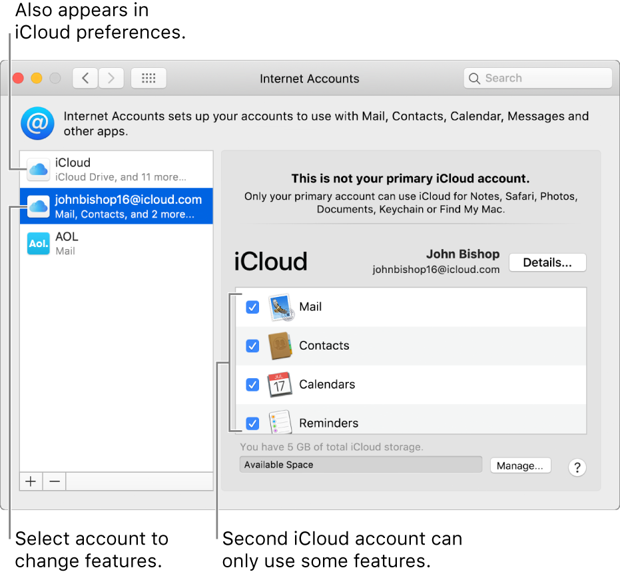Open the Show All preferences grid icon

[148, 78]
